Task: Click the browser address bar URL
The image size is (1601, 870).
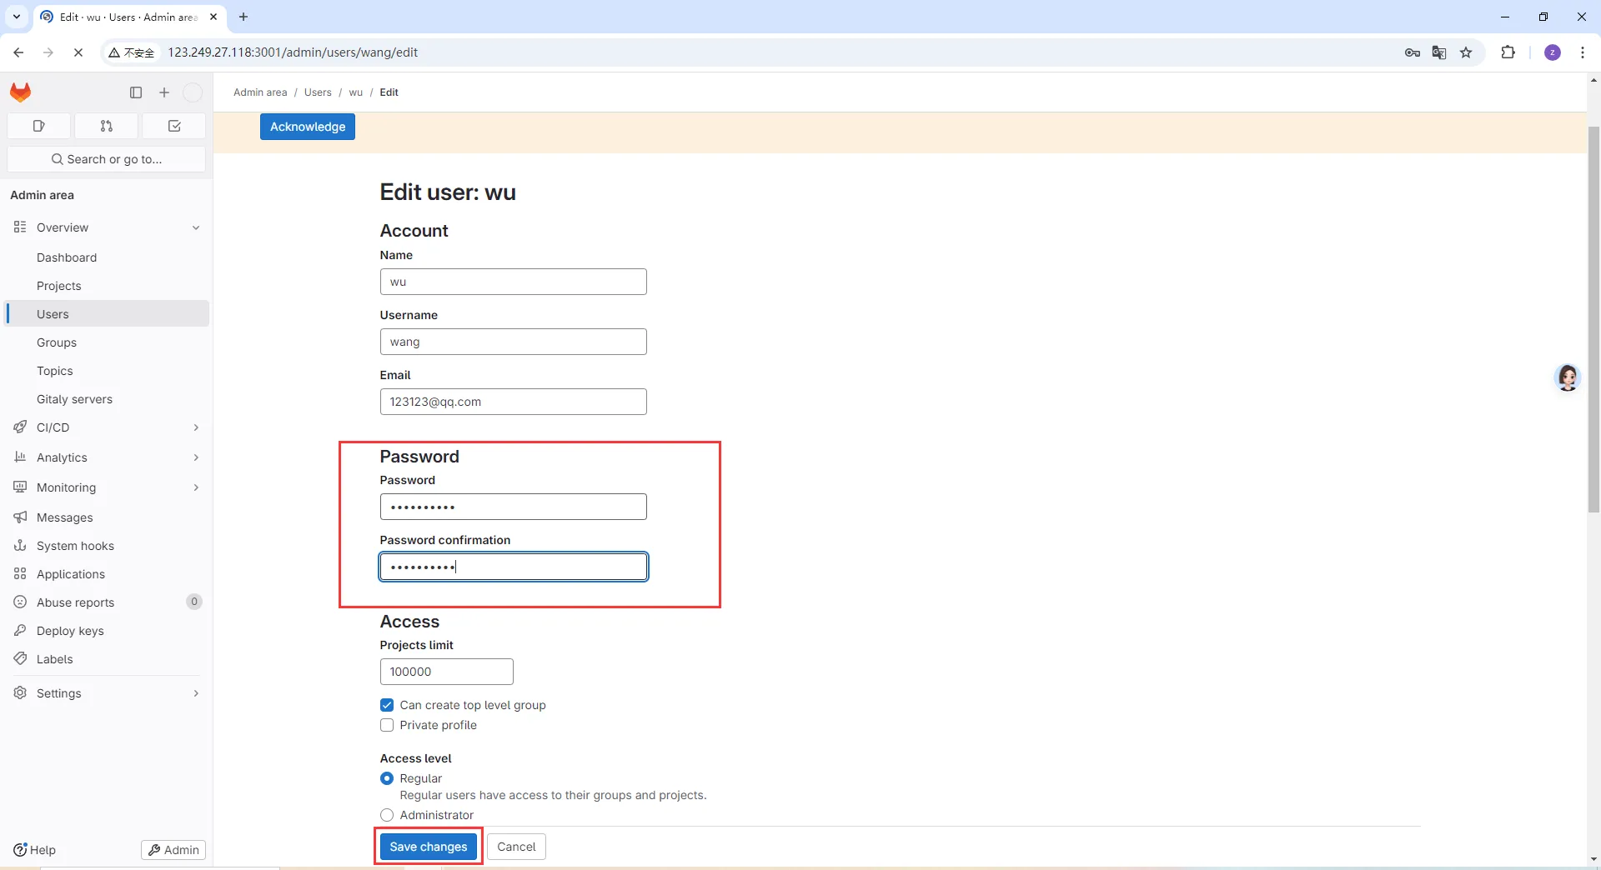Action: point(293,52)
